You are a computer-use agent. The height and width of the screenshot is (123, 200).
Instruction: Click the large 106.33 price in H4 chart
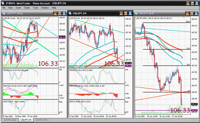tap(114, 64)
